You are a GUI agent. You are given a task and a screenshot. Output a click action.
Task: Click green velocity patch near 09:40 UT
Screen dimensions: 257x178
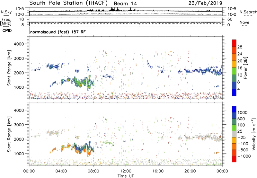click(x=107, y=142)
